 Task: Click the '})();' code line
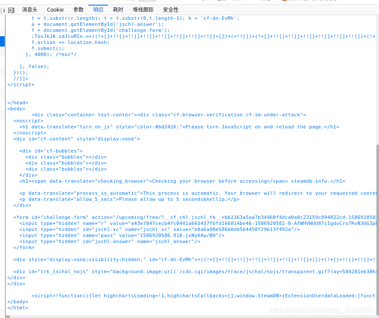pyautogui.click(x=21, y=73)
